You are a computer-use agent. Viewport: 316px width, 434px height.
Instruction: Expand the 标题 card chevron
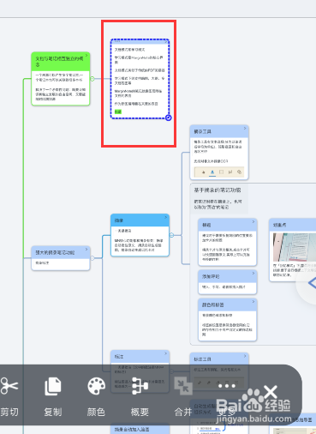pyautogui.click(x=253, y=221)
